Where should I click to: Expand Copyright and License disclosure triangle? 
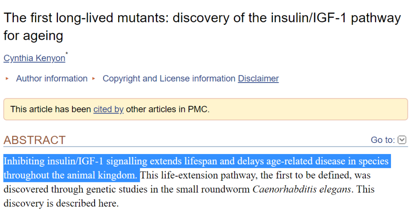(x=94, y=78)
